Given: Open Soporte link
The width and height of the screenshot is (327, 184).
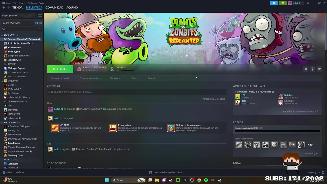Looking at the screenshot, I should coord(152,78).
